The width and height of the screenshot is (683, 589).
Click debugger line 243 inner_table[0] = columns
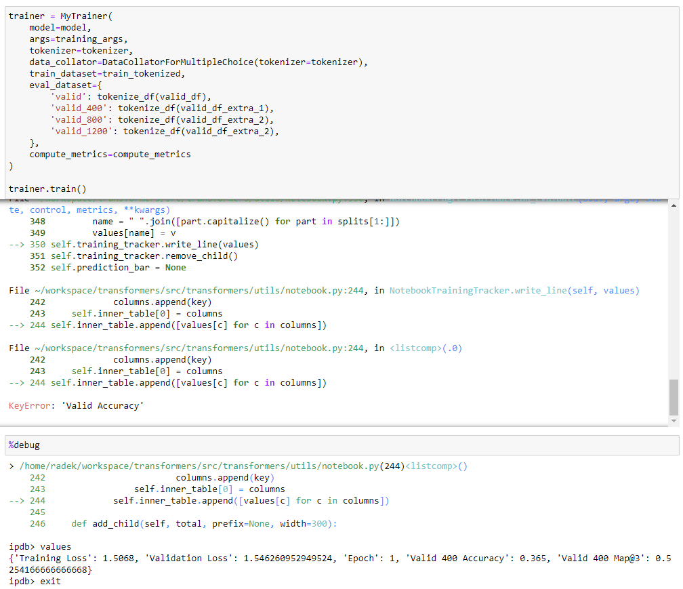click(157, 489)
